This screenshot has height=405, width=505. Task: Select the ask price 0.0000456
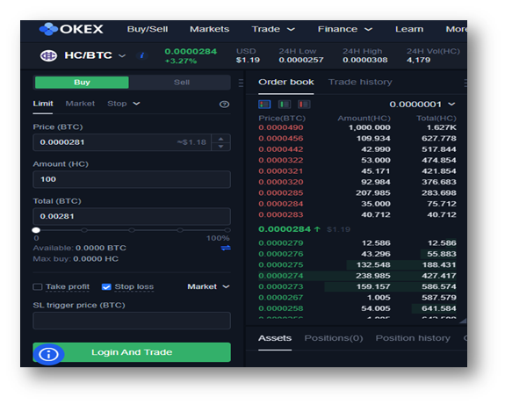click(281, 139)
